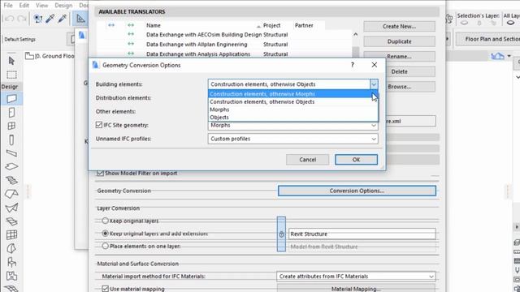Toggle the IFC Site geometry checkbox
The image size is (520, 292).
99,125
